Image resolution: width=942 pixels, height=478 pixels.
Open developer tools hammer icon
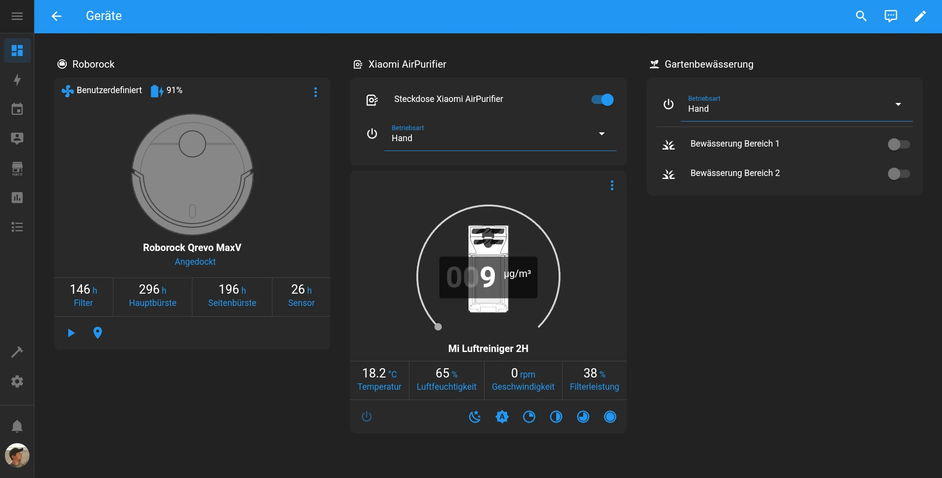[x=17, y=352]
